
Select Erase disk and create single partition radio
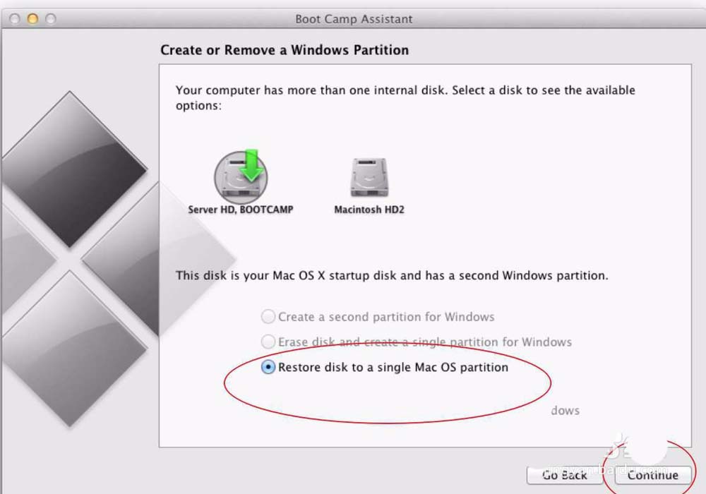(268, 342)
